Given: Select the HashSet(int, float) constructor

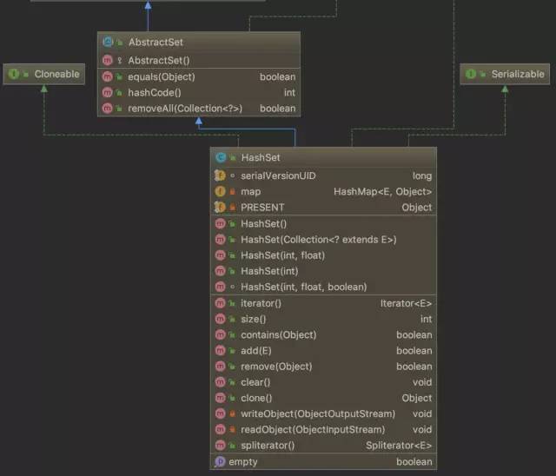Looking at the screenshot, I should point(282,255).
